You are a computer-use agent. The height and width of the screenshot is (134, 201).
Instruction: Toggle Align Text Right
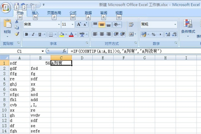pyautogui.click(x=109, y=34)
